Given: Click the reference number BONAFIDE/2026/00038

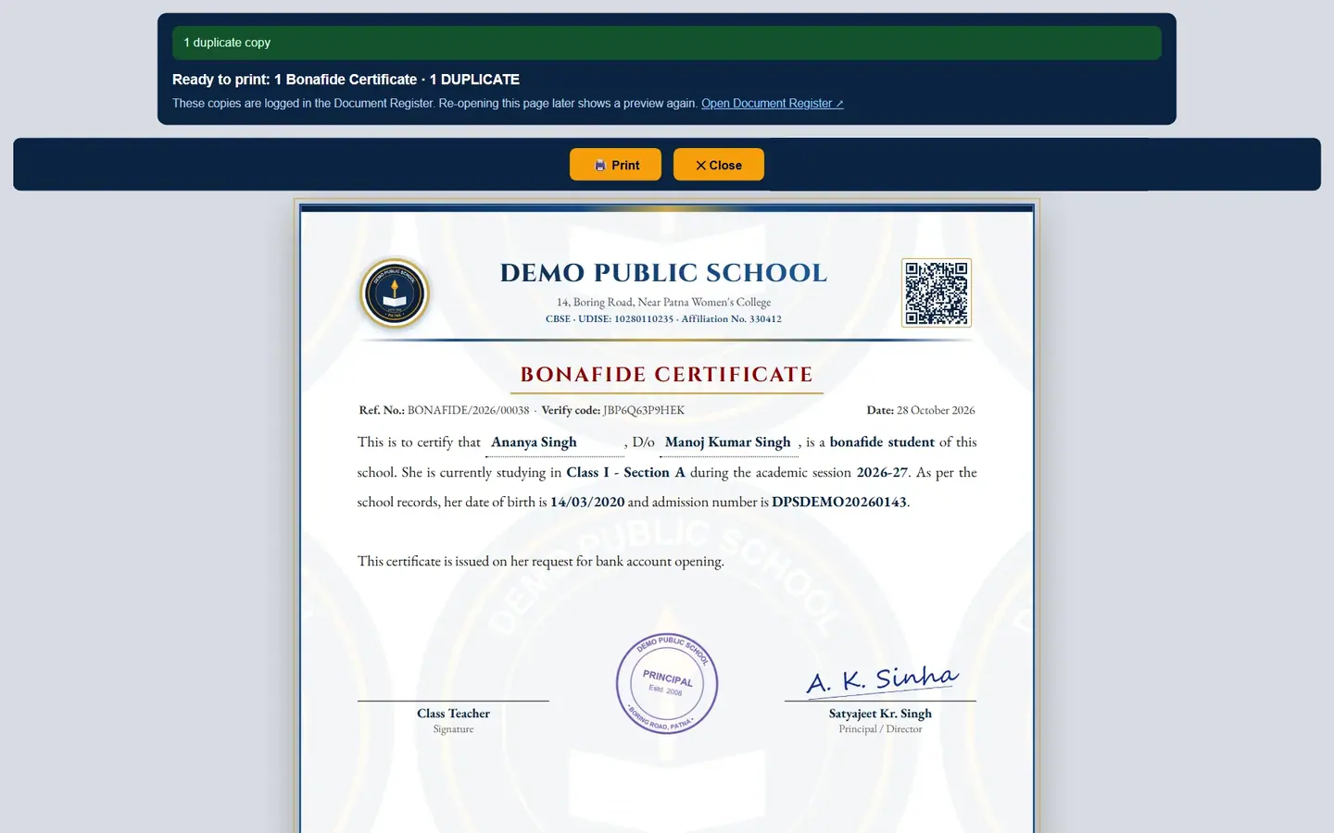Looking at the screenshot, I should click(x=469, y=410).
